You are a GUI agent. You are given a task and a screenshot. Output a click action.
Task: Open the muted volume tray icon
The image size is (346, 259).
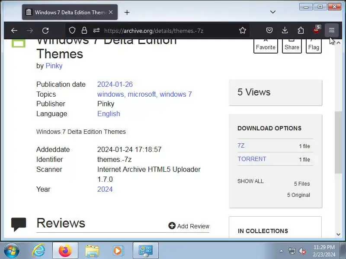(302, 251)
